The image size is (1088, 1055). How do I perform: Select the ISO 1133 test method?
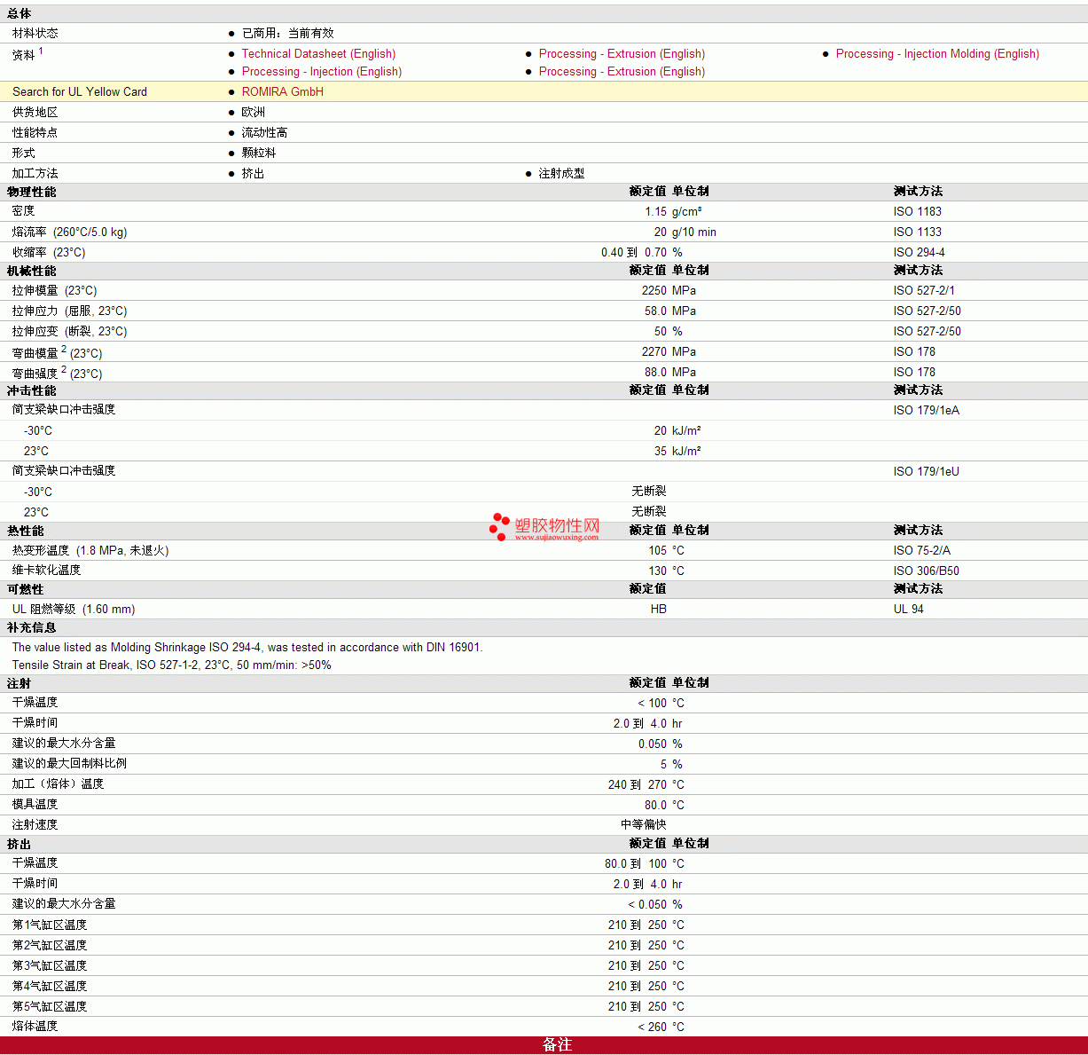[918, 232]
